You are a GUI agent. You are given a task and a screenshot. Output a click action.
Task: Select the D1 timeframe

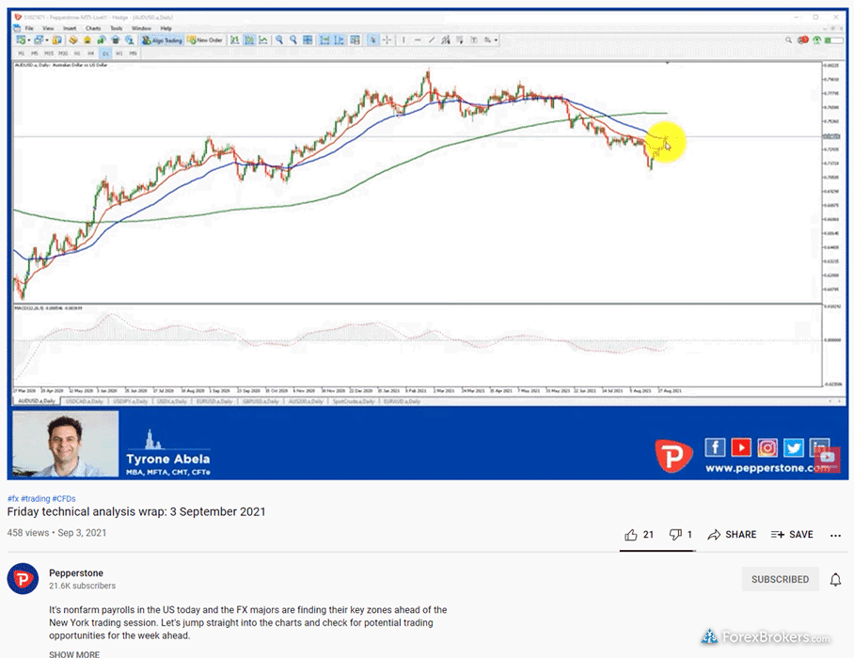tap(105, 54)
